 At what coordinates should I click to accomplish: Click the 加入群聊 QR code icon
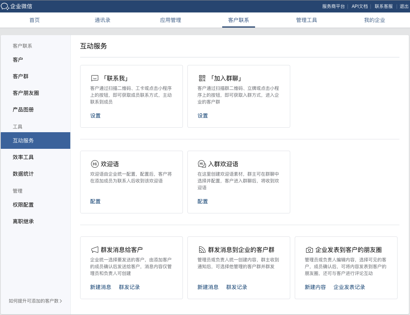(202, 79)
